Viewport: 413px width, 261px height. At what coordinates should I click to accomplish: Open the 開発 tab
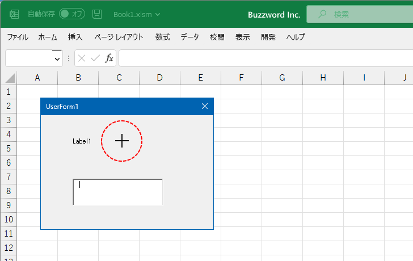click(x=268, y=37)
